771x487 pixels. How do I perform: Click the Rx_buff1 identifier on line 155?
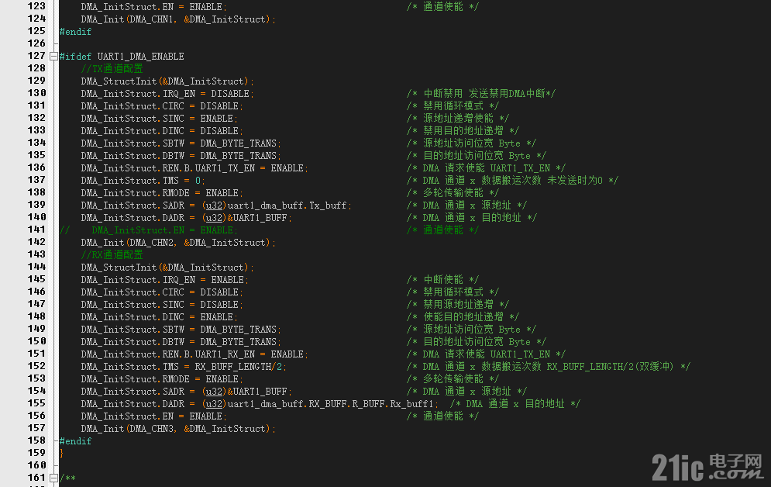[x=412, y=404]
